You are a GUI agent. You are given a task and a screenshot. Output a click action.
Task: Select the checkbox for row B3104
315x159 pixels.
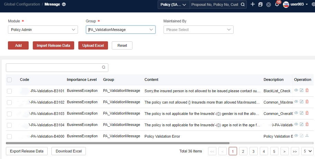click(9, 125)
